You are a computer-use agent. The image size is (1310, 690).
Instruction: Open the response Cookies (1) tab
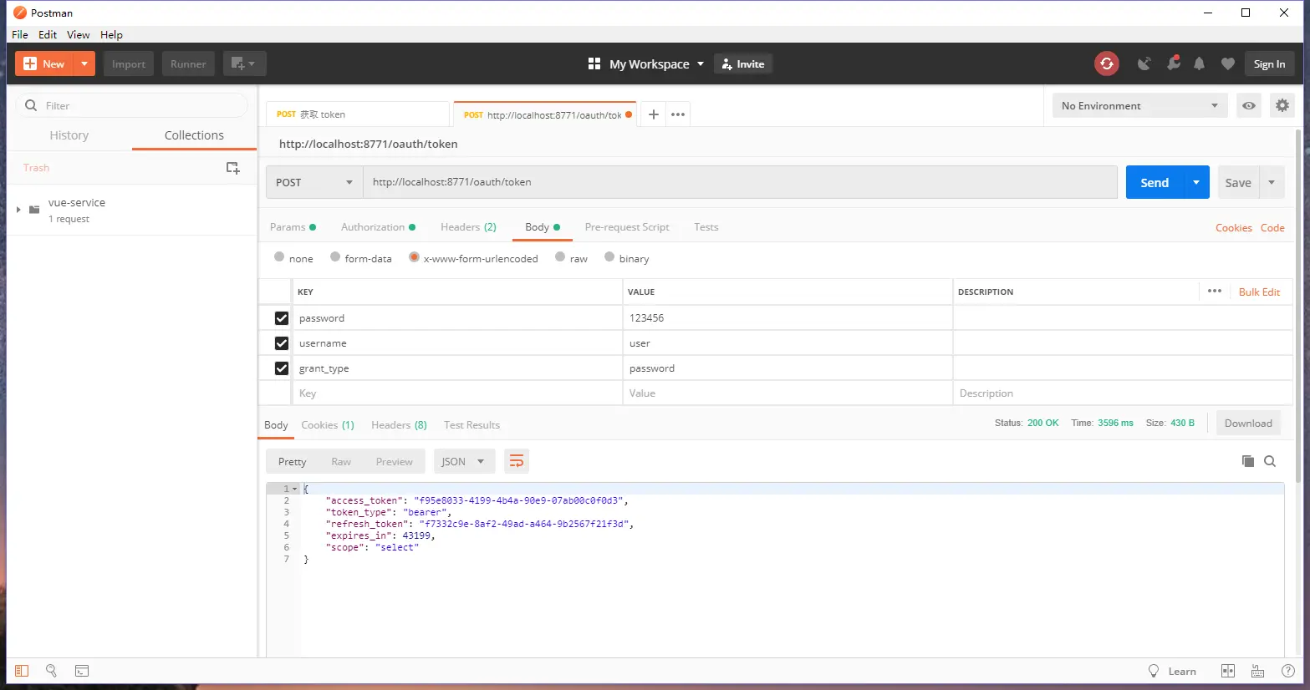328,424
